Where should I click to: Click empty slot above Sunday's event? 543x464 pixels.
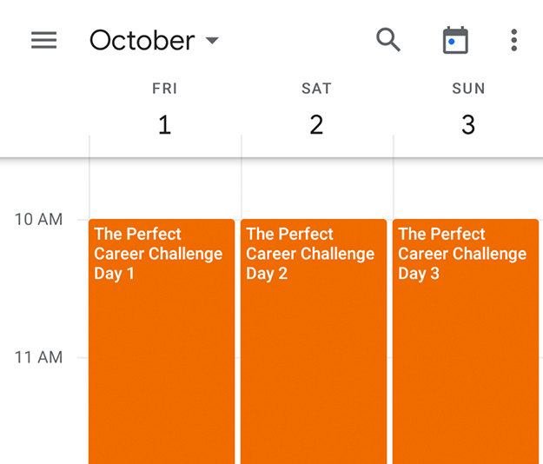coord(468,189)
